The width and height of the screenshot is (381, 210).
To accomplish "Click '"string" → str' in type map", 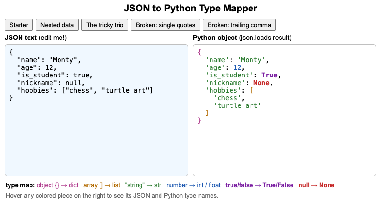I will click(x=143, y=185).
